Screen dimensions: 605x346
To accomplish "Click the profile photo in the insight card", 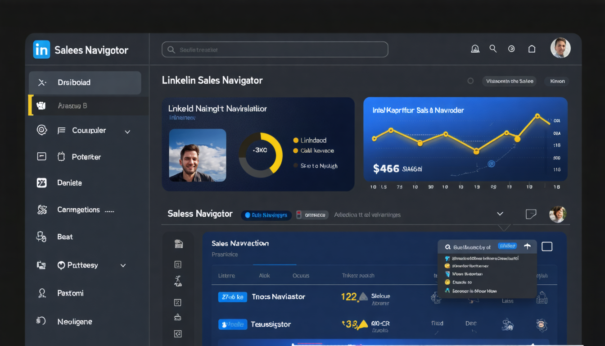I will pos(198,155).
